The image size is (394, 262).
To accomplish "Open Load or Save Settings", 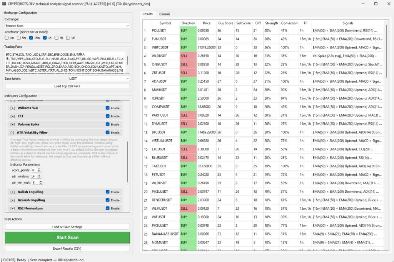I will 67,227.
